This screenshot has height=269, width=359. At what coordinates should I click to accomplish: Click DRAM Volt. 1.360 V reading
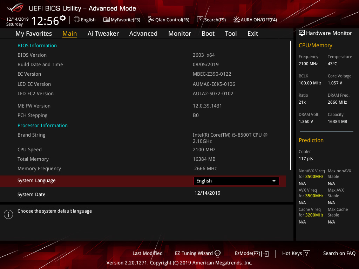coord(306,122)
